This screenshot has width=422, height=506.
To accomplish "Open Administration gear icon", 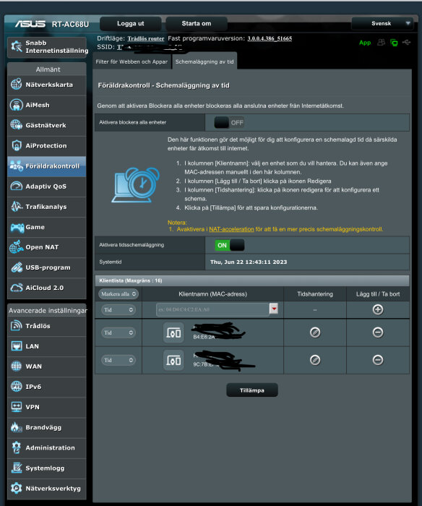I will tap(16, 447).
